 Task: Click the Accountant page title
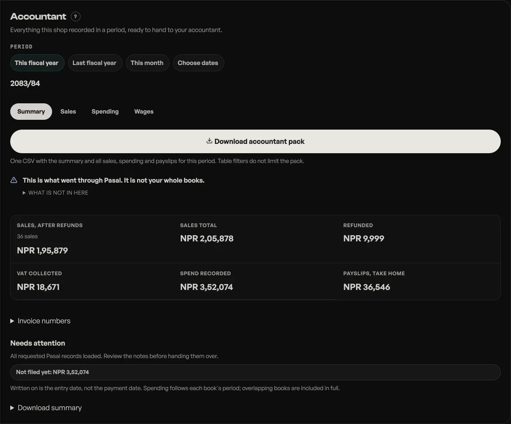38,16
